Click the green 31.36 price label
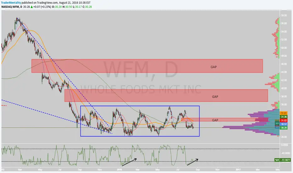Viewport: 293px width, 173px height. tap(284, 117)
